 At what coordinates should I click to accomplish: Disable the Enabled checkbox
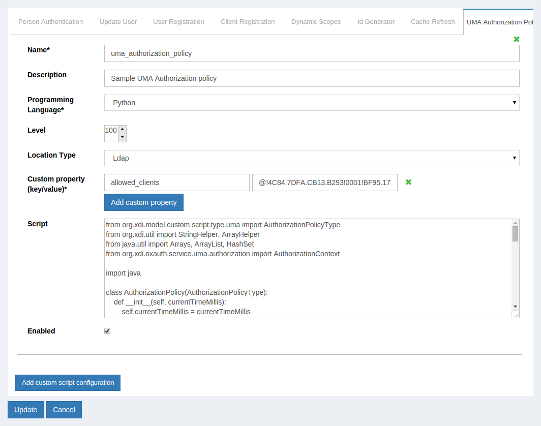tap(107, 330)
